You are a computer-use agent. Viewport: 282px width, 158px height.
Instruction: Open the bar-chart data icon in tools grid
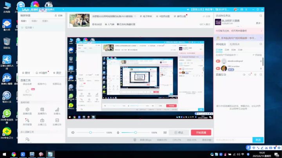57,110
